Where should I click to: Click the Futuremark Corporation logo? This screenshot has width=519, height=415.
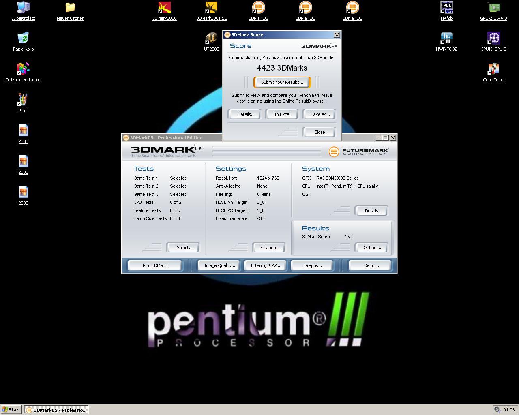coord(358,152)
